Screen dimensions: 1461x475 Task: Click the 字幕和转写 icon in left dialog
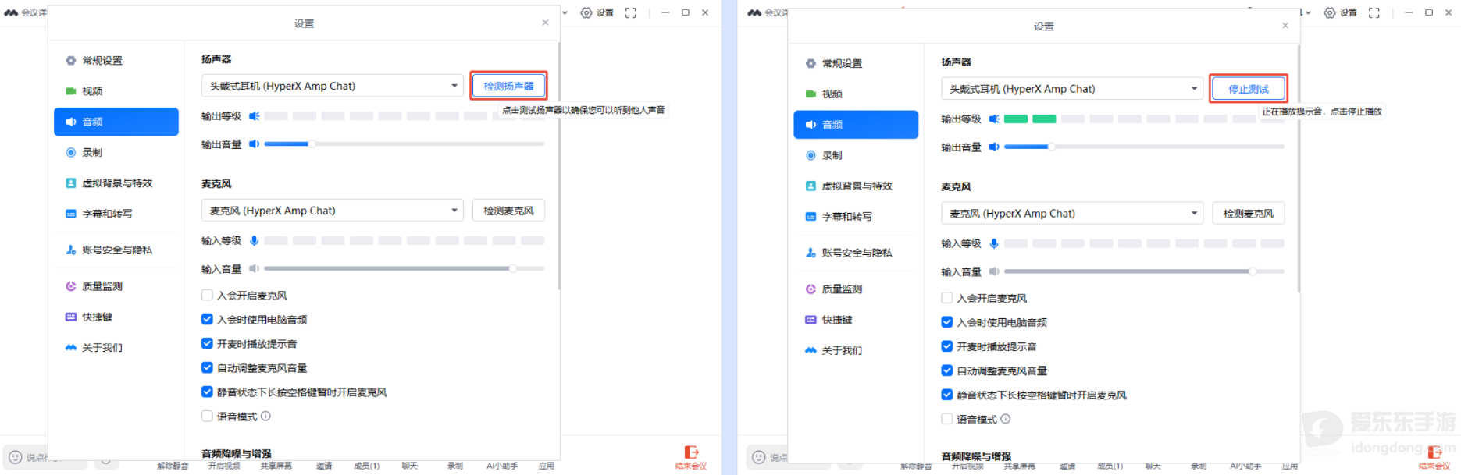pos(71,214)
